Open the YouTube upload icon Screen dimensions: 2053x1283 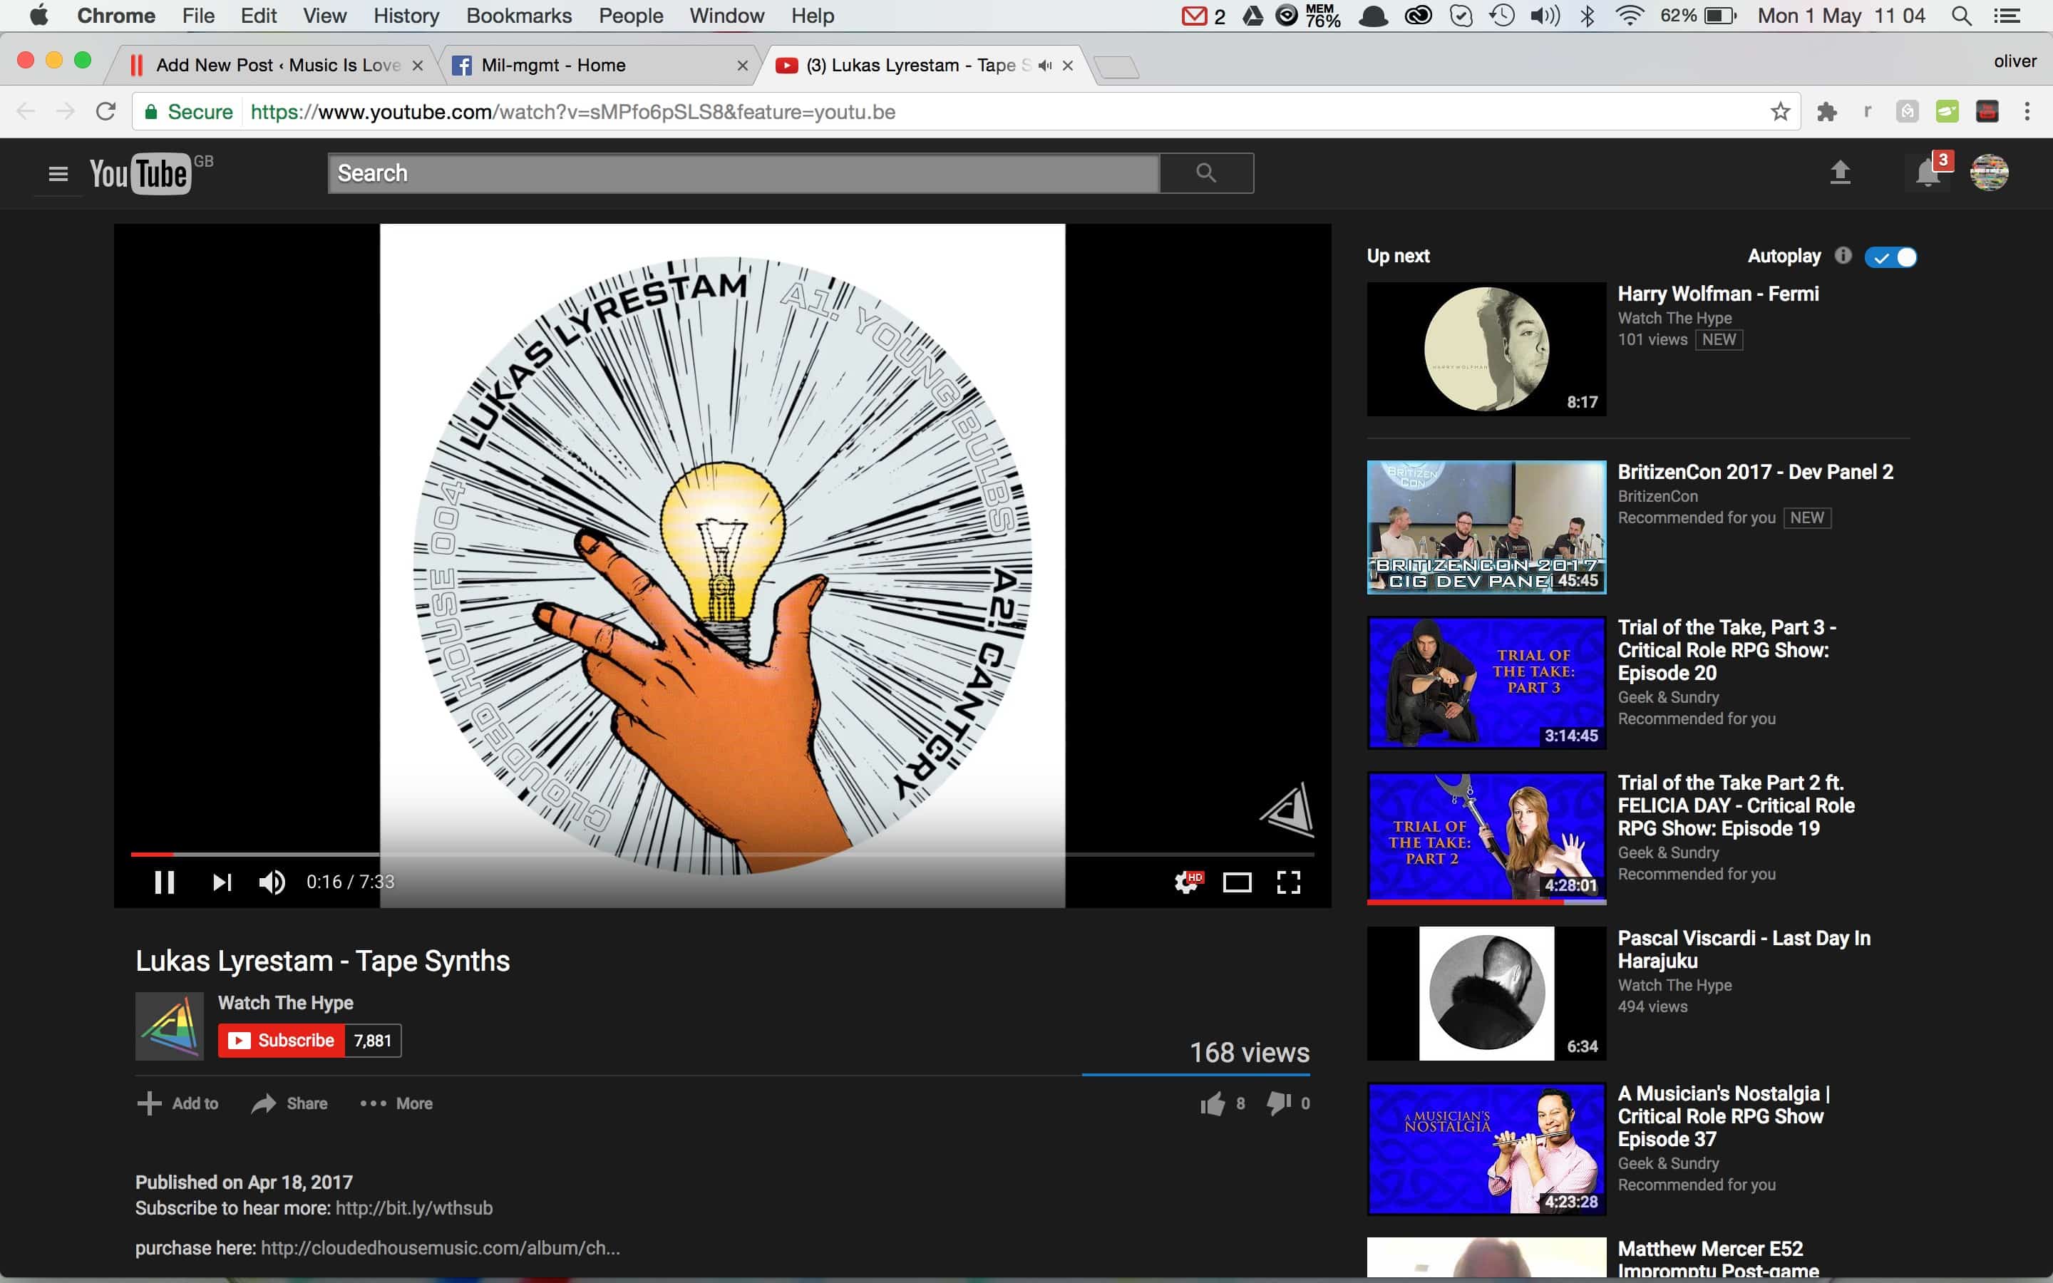coord(1839,172)
